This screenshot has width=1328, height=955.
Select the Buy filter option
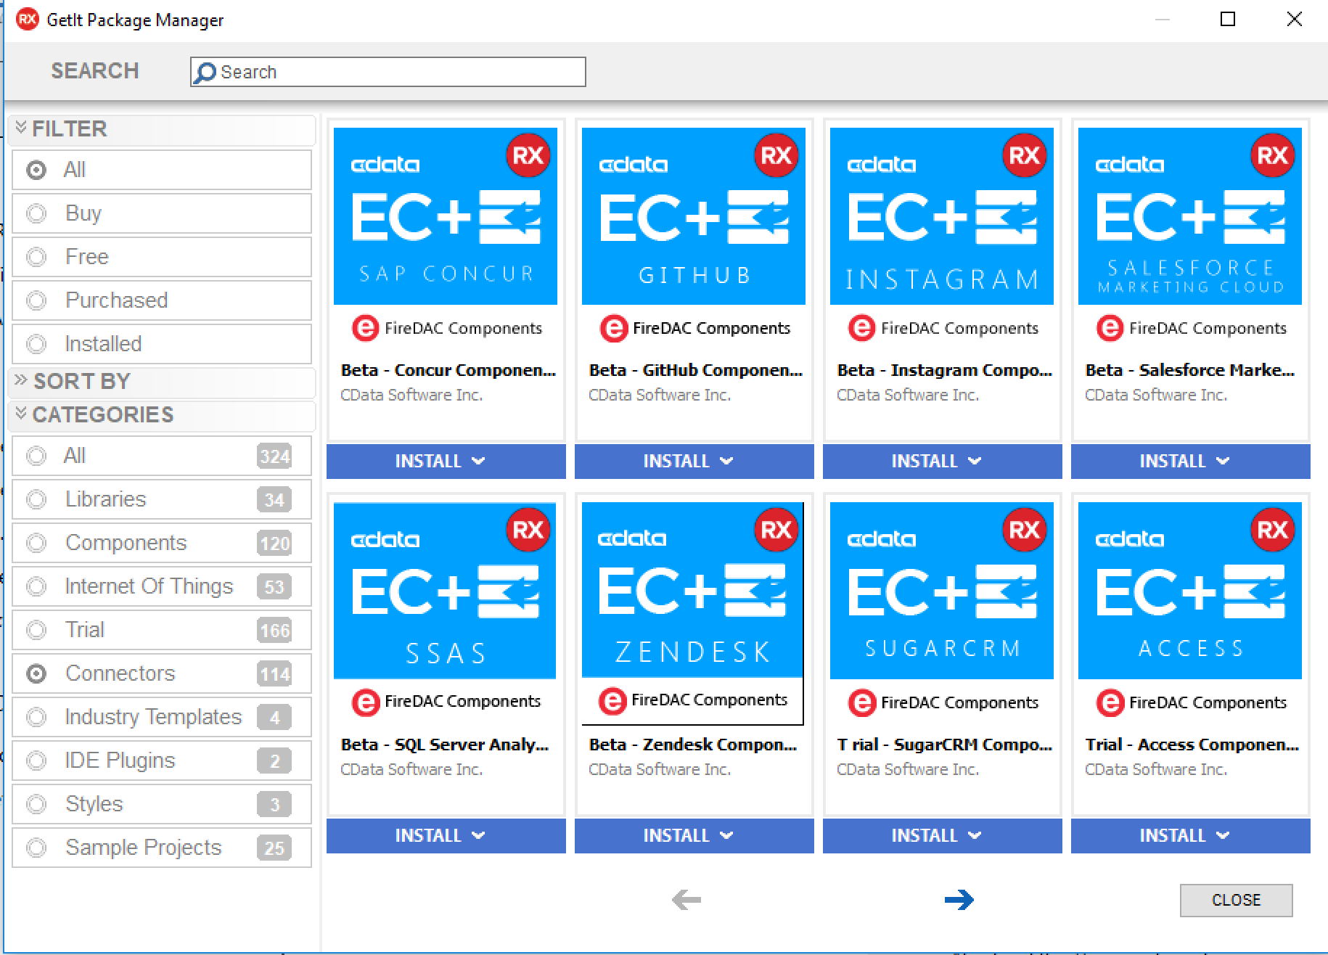[x=162, y=213]
